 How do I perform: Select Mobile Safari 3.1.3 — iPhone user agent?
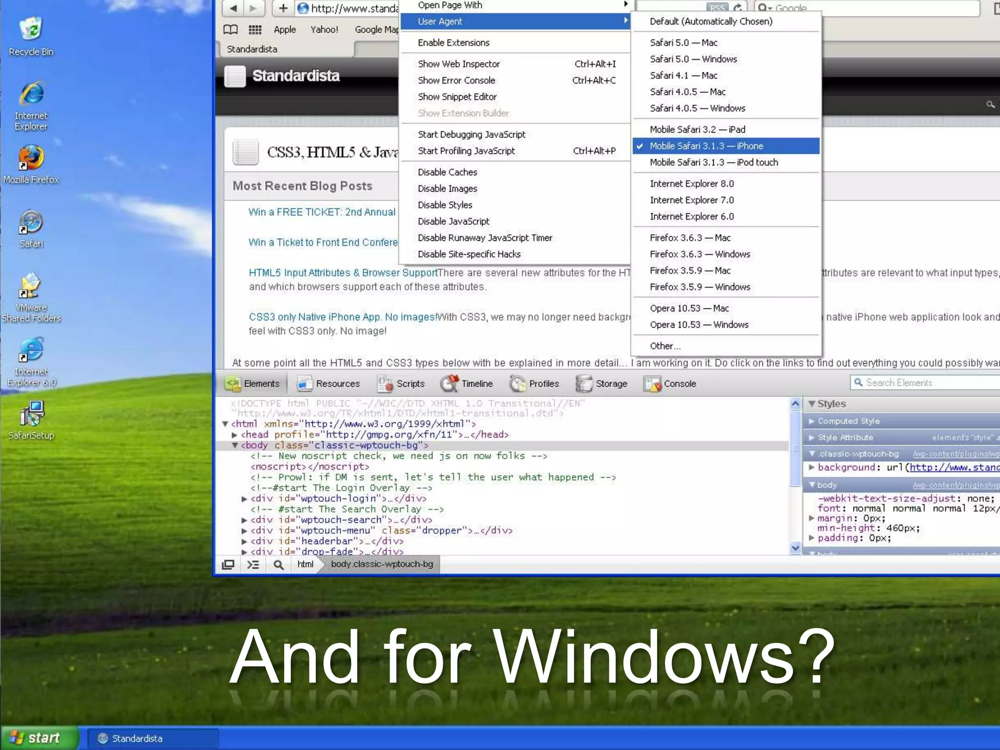pos(726,146)
